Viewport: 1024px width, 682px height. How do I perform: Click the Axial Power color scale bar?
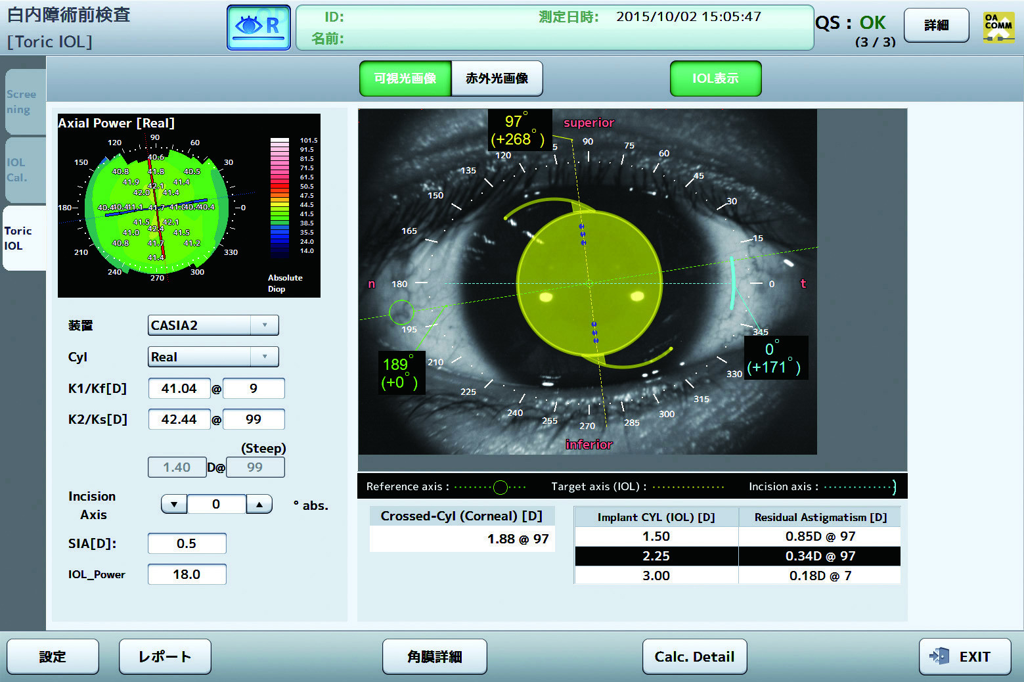tap(280, 197)
